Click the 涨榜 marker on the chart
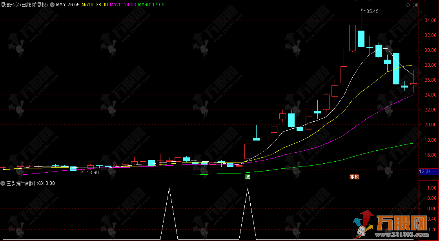Screen dimensions: 439x241 [x=354, y=177]
